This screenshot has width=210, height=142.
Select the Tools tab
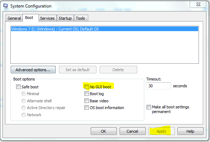coord(80,18)
